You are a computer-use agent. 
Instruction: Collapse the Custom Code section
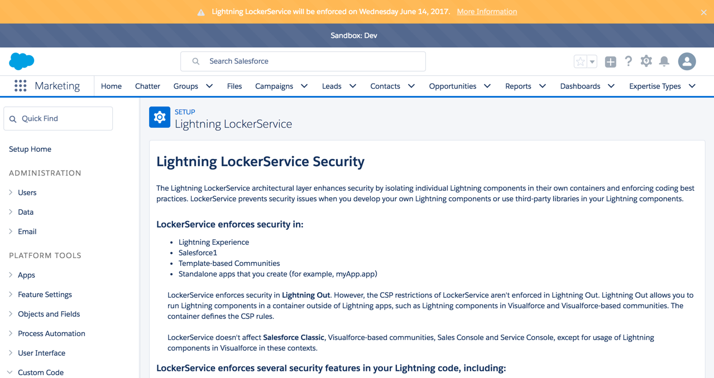coord(11,372)
